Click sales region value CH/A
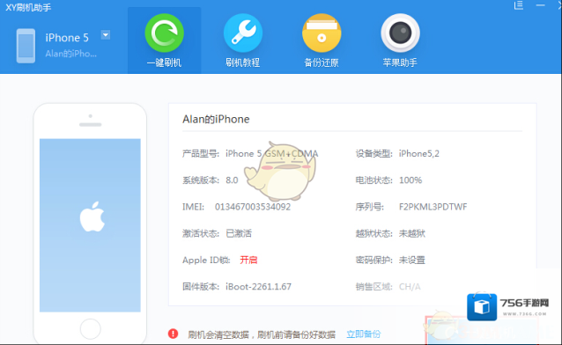 [x=410, y=287]
